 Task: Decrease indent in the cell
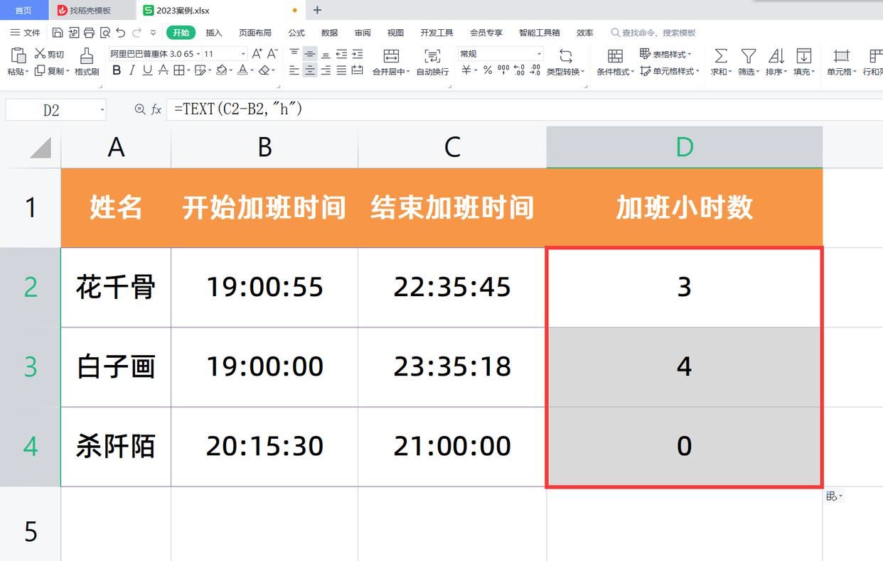[341, 53]
